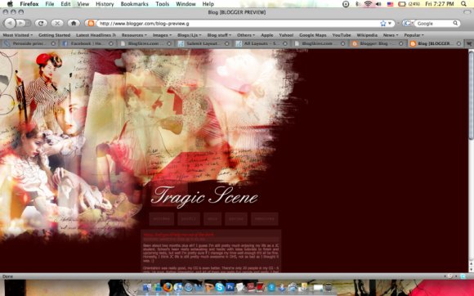The height and width of the screenshot is (296, 474).
Task: Click the volume speaker icon
Action: click(378, 4)
